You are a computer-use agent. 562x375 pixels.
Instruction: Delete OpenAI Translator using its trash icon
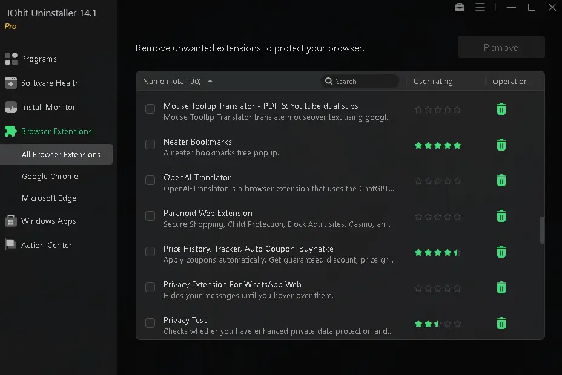pyautogui.click(x=501, y=180)
